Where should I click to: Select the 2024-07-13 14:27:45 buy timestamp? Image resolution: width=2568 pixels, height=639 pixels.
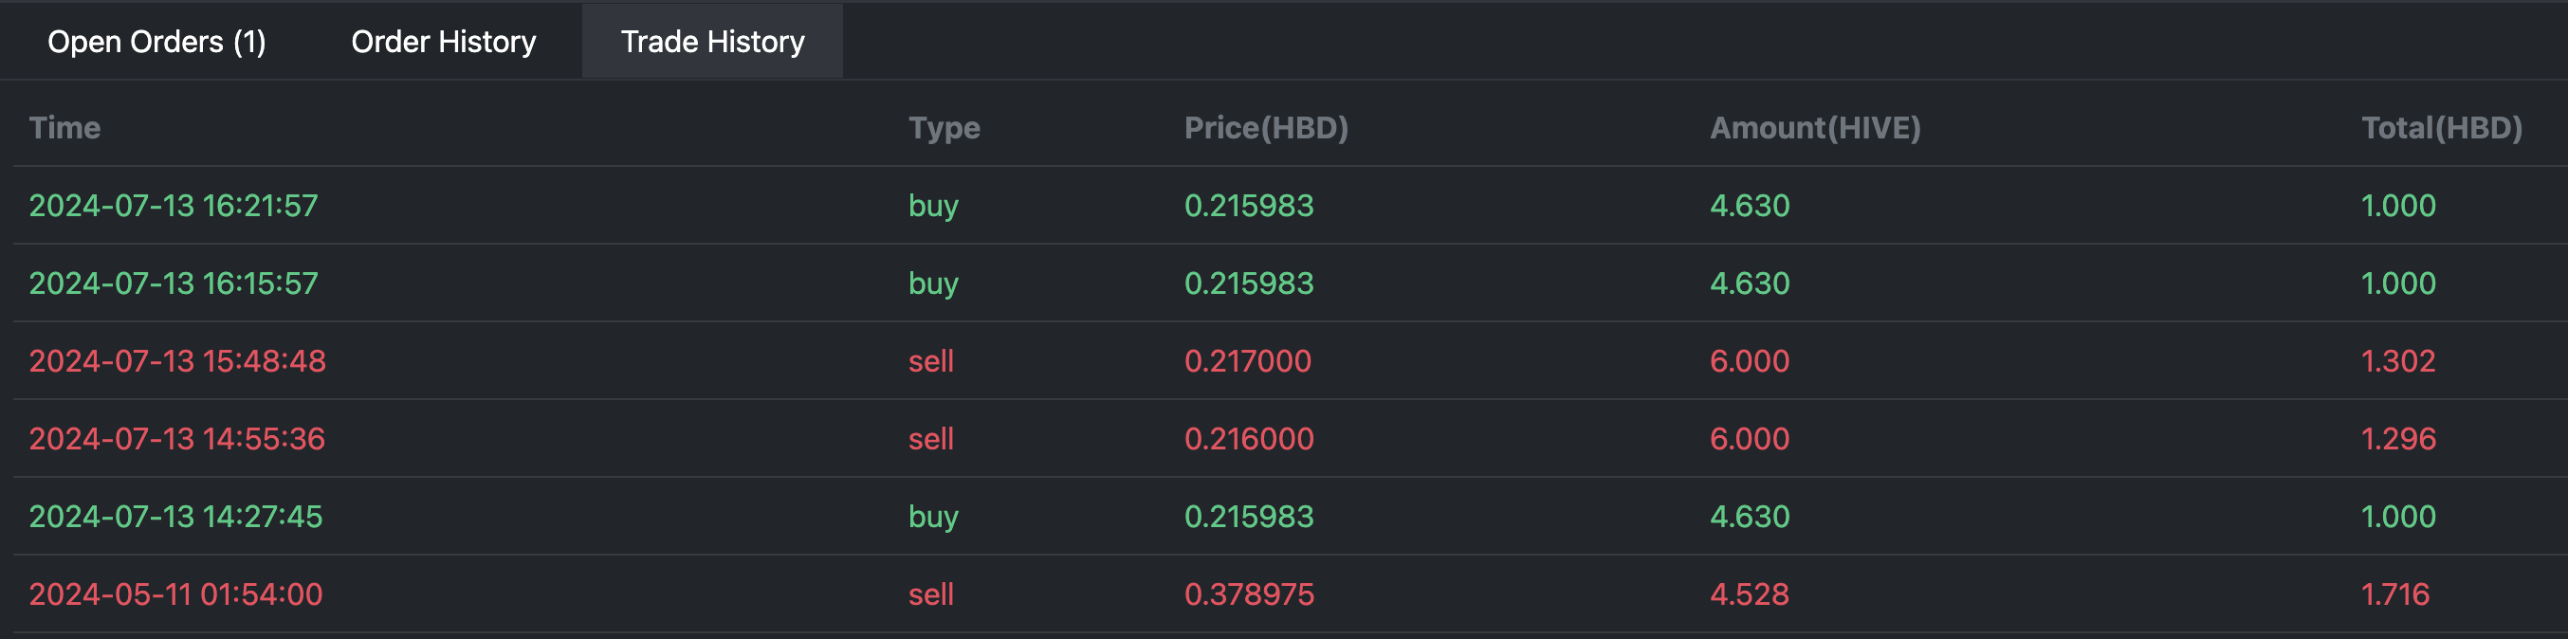point(175,517)
